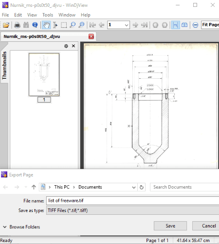
Task: Close the thumbnails panel
Action: point(73,46)
